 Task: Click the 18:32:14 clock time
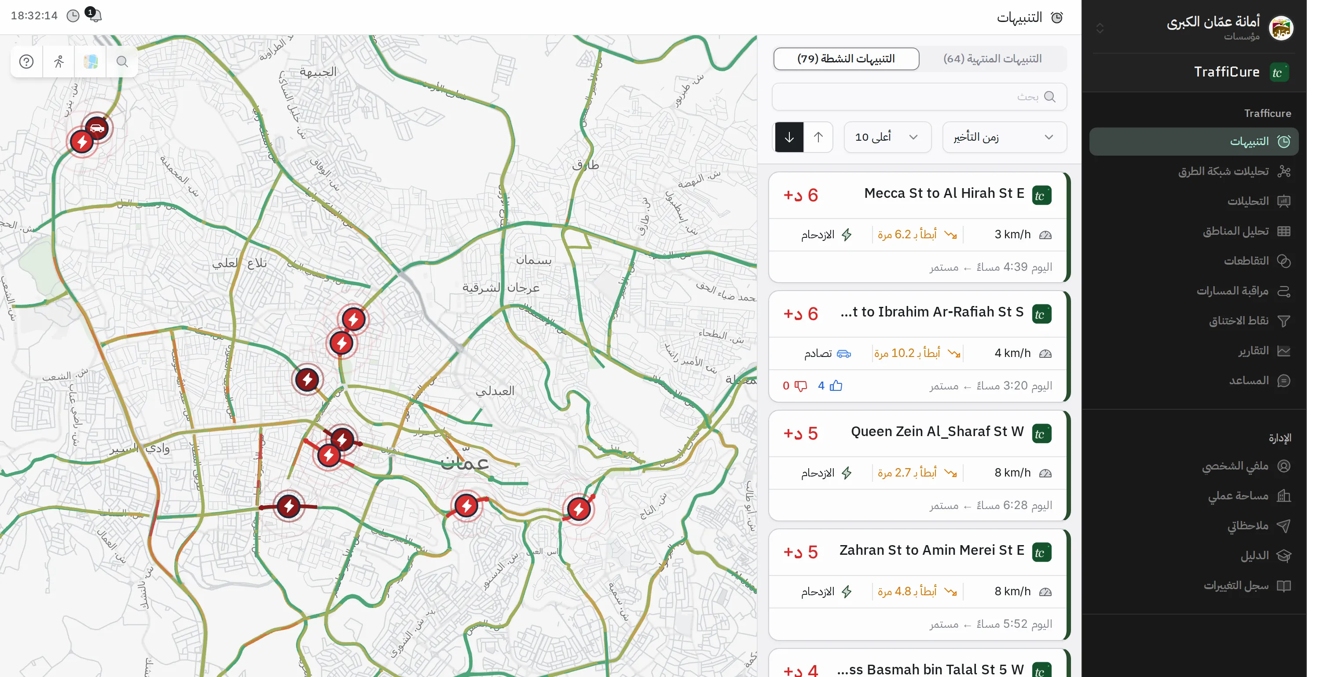pos(34,16)
